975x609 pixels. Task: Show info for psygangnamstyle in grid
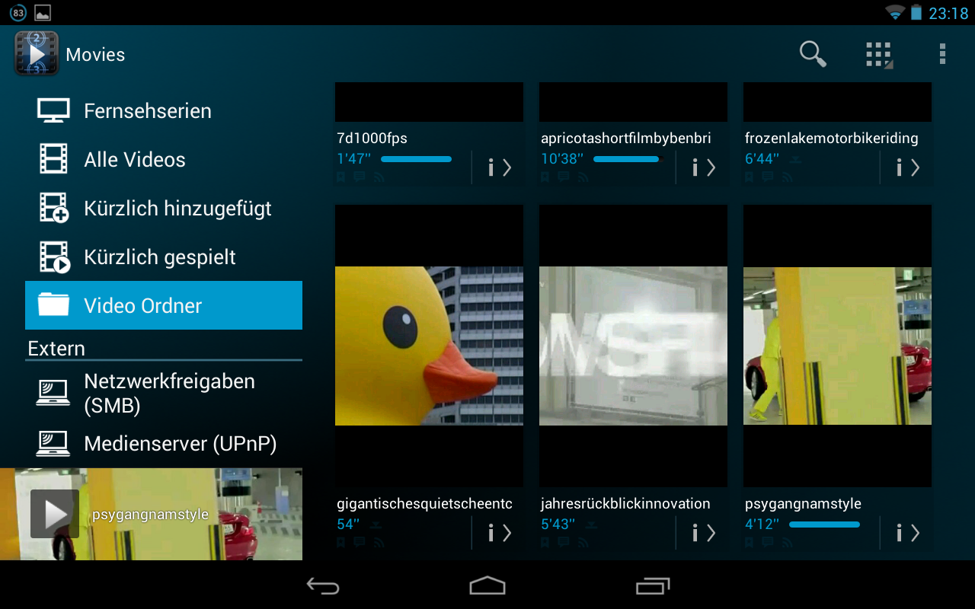[908, 533]
